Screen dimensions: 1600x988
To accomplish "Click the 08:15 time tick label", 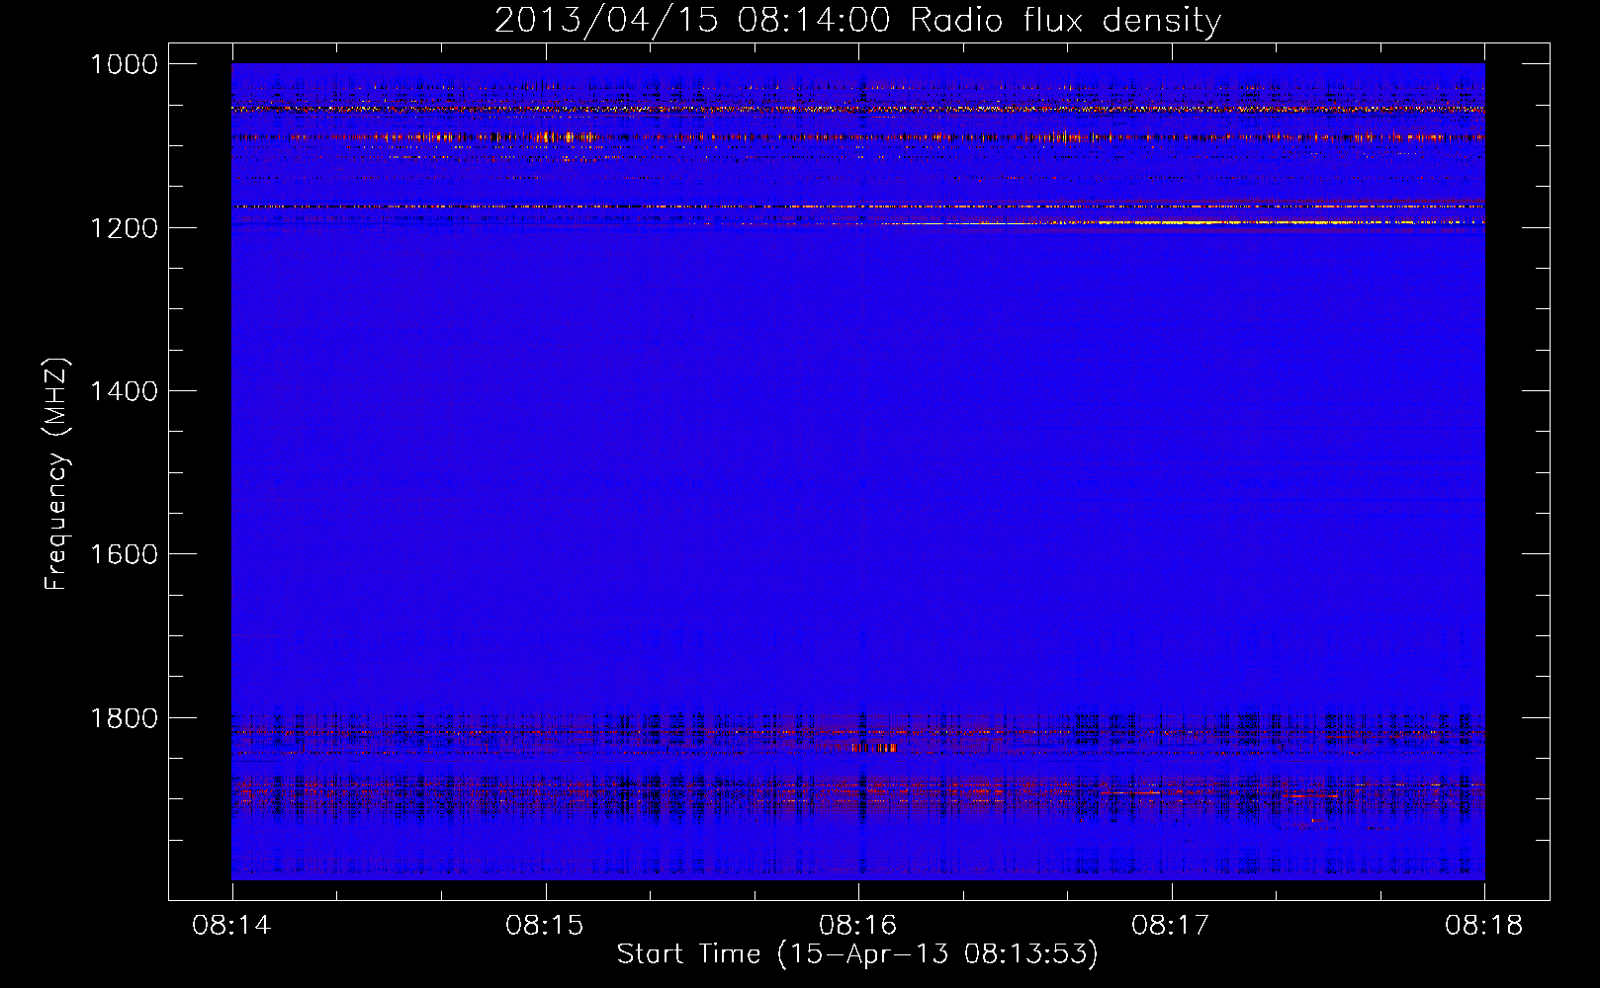I will click(545, 926).
